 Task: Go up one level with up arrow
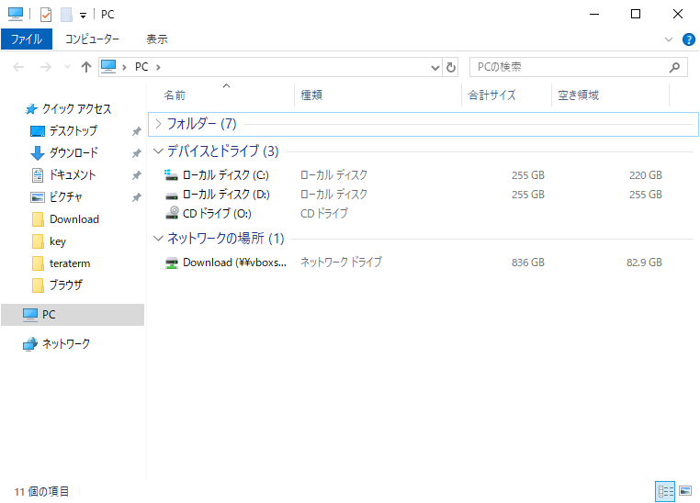(x=85, y=67)
